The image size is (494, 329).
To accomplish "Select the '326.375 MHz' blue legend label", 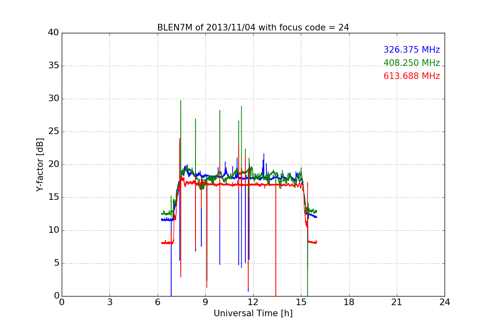I will 412,50.
